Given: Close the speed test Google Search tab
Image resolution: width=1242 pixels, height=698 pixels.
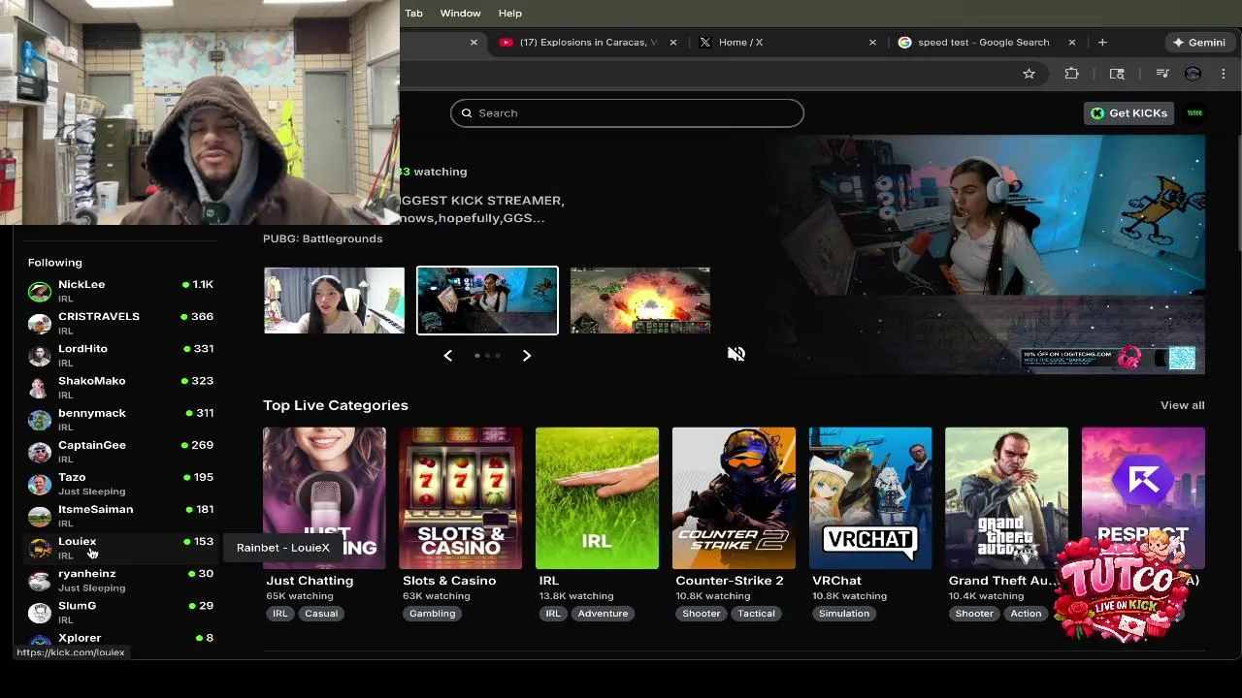Looking at the screenshot, I should (1072, 43).
